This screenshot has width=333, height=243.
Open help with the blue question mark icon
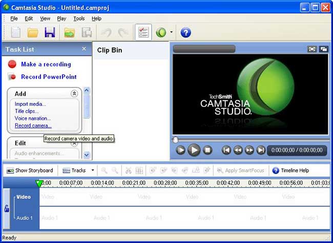(x=185, y=33)
